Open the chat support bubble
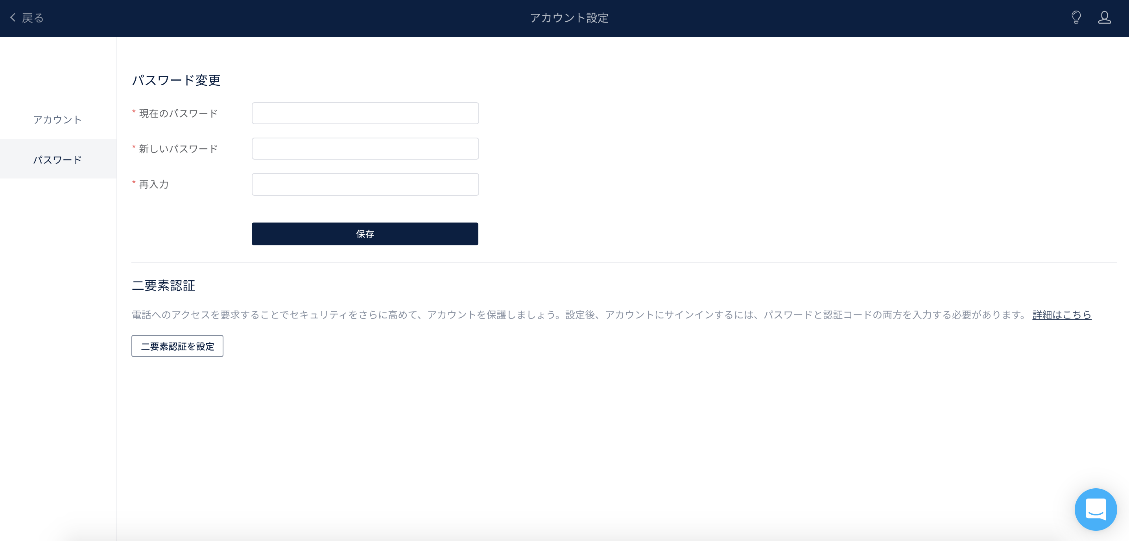Screen dimensions: 1129x541 [1095, 509]
